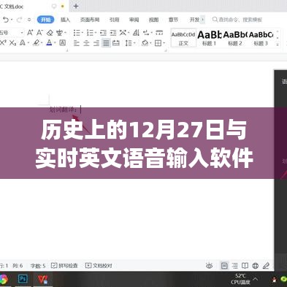This screenshot has width=287, height=287.
Task: Show more ribbon tabs via arrow
Action: (202, 20)
